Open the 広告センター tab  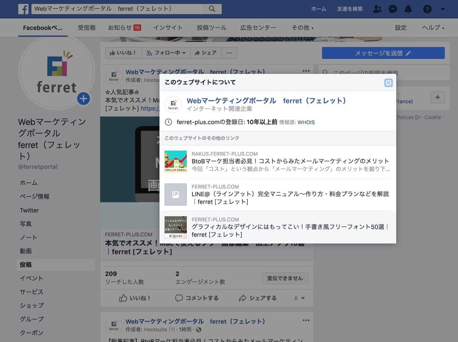258,28
